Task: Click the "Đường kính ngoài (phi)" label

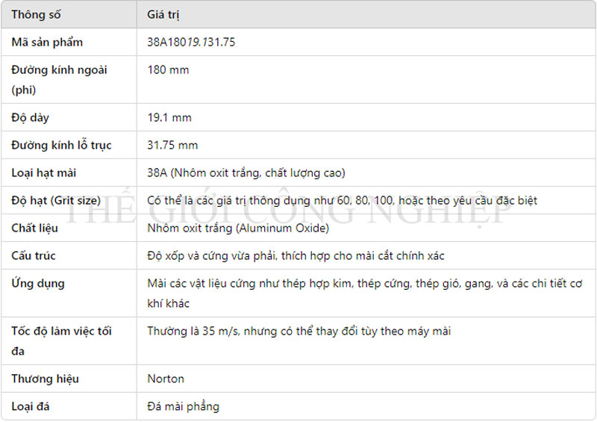Action: click(x=60, y=80)
